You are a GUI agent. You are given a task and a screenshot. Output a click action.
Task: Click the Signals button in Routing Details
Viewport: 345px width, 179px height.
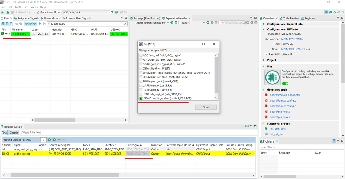pyautogui.click(x=13, y=133)
